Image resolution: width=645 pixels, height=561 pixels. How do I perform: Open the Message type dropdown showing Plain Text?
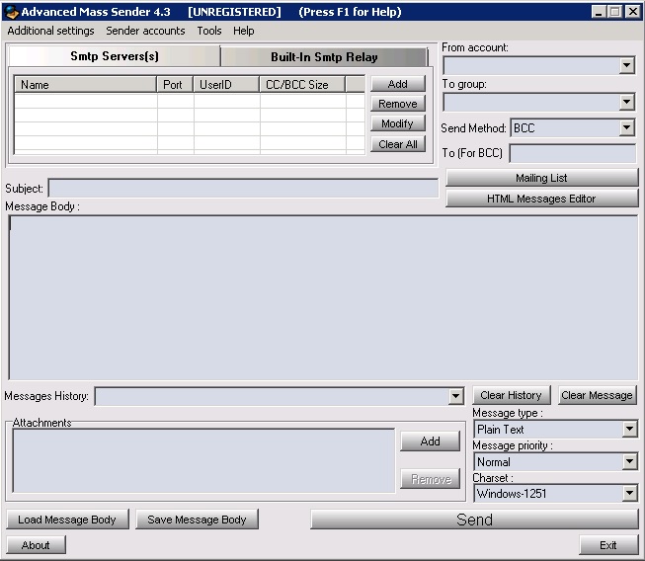point(629,429)
